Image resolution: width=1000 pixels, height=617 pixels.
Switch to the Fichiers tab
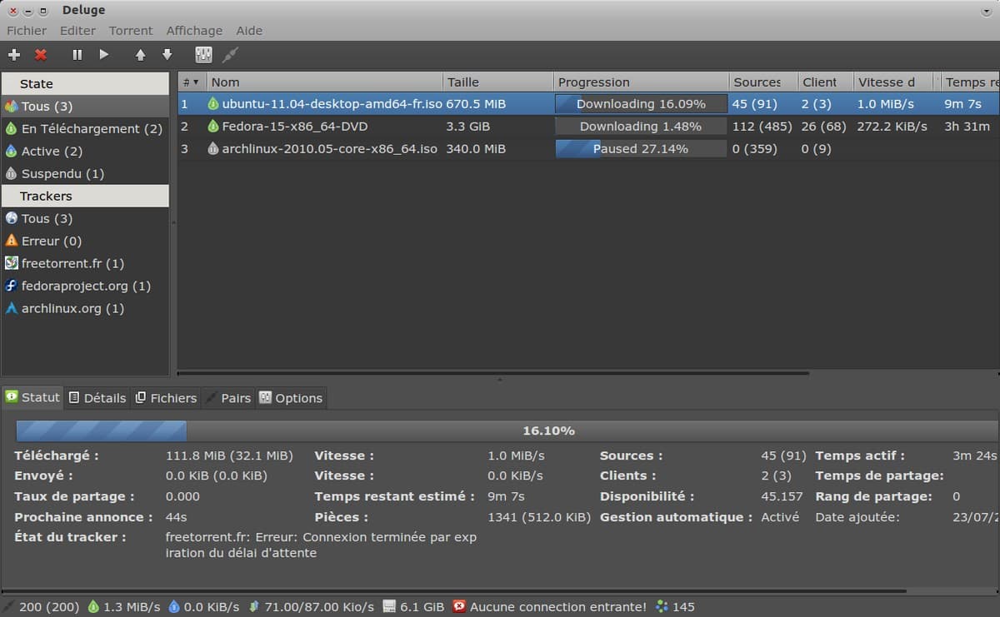(x=167, y=398)
